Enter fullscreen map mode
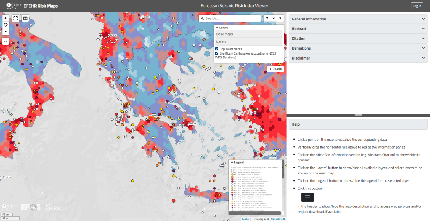430x221 pixels. [15, 18]
